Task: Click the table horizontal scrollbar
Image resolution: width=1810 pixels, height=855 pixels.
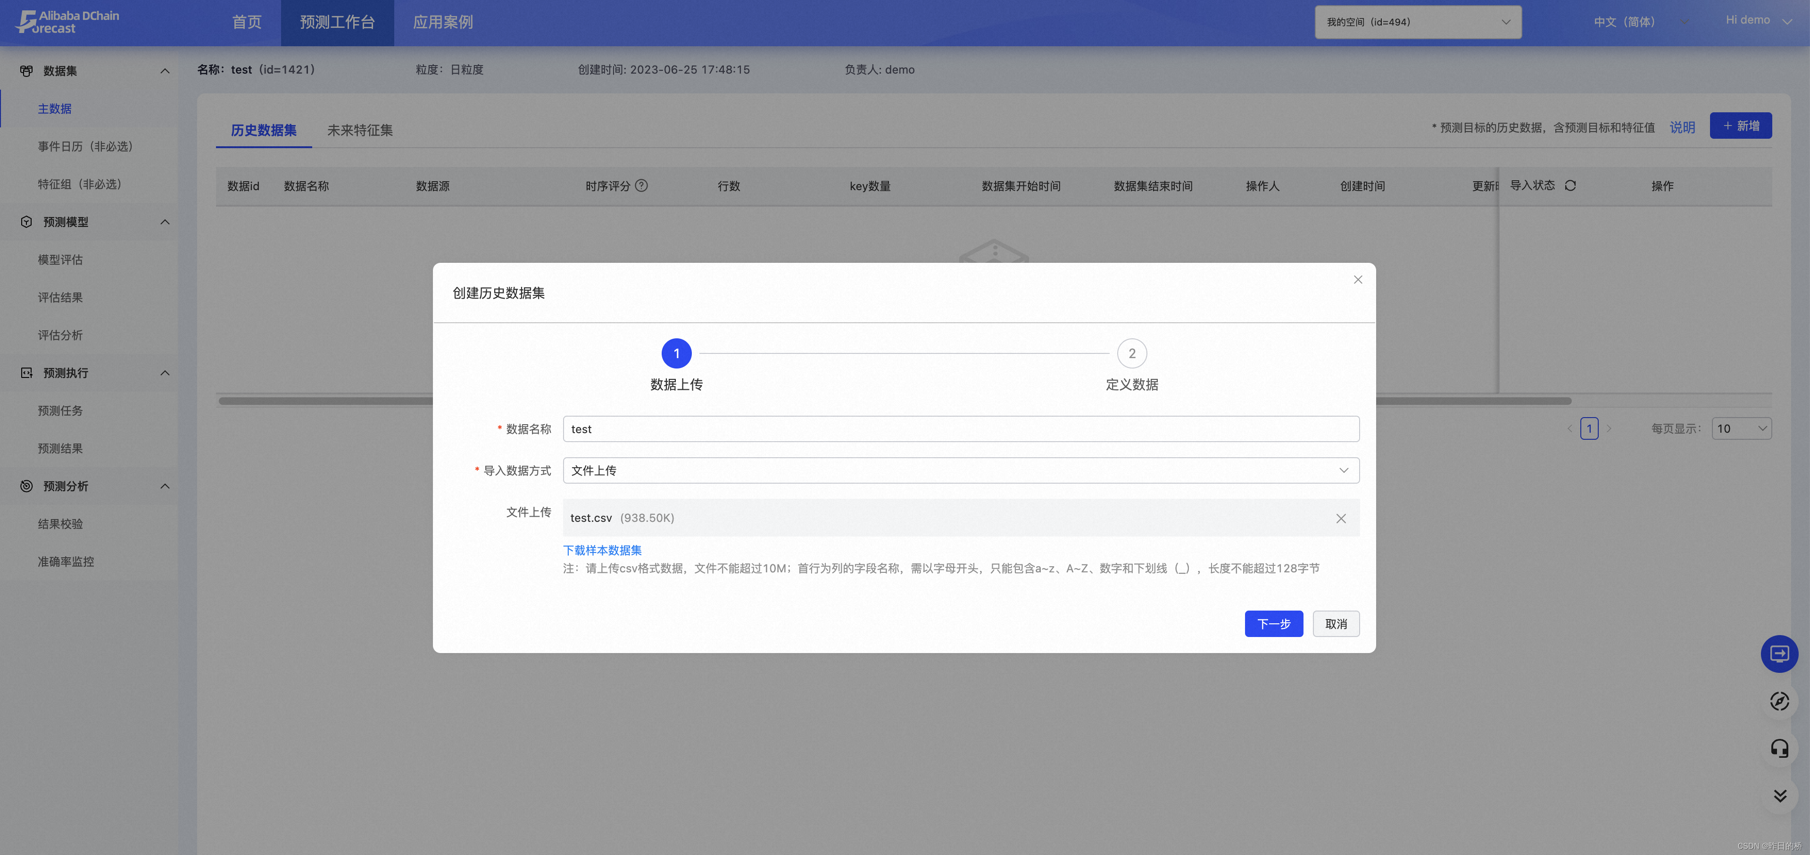Action: click(895, 401)
